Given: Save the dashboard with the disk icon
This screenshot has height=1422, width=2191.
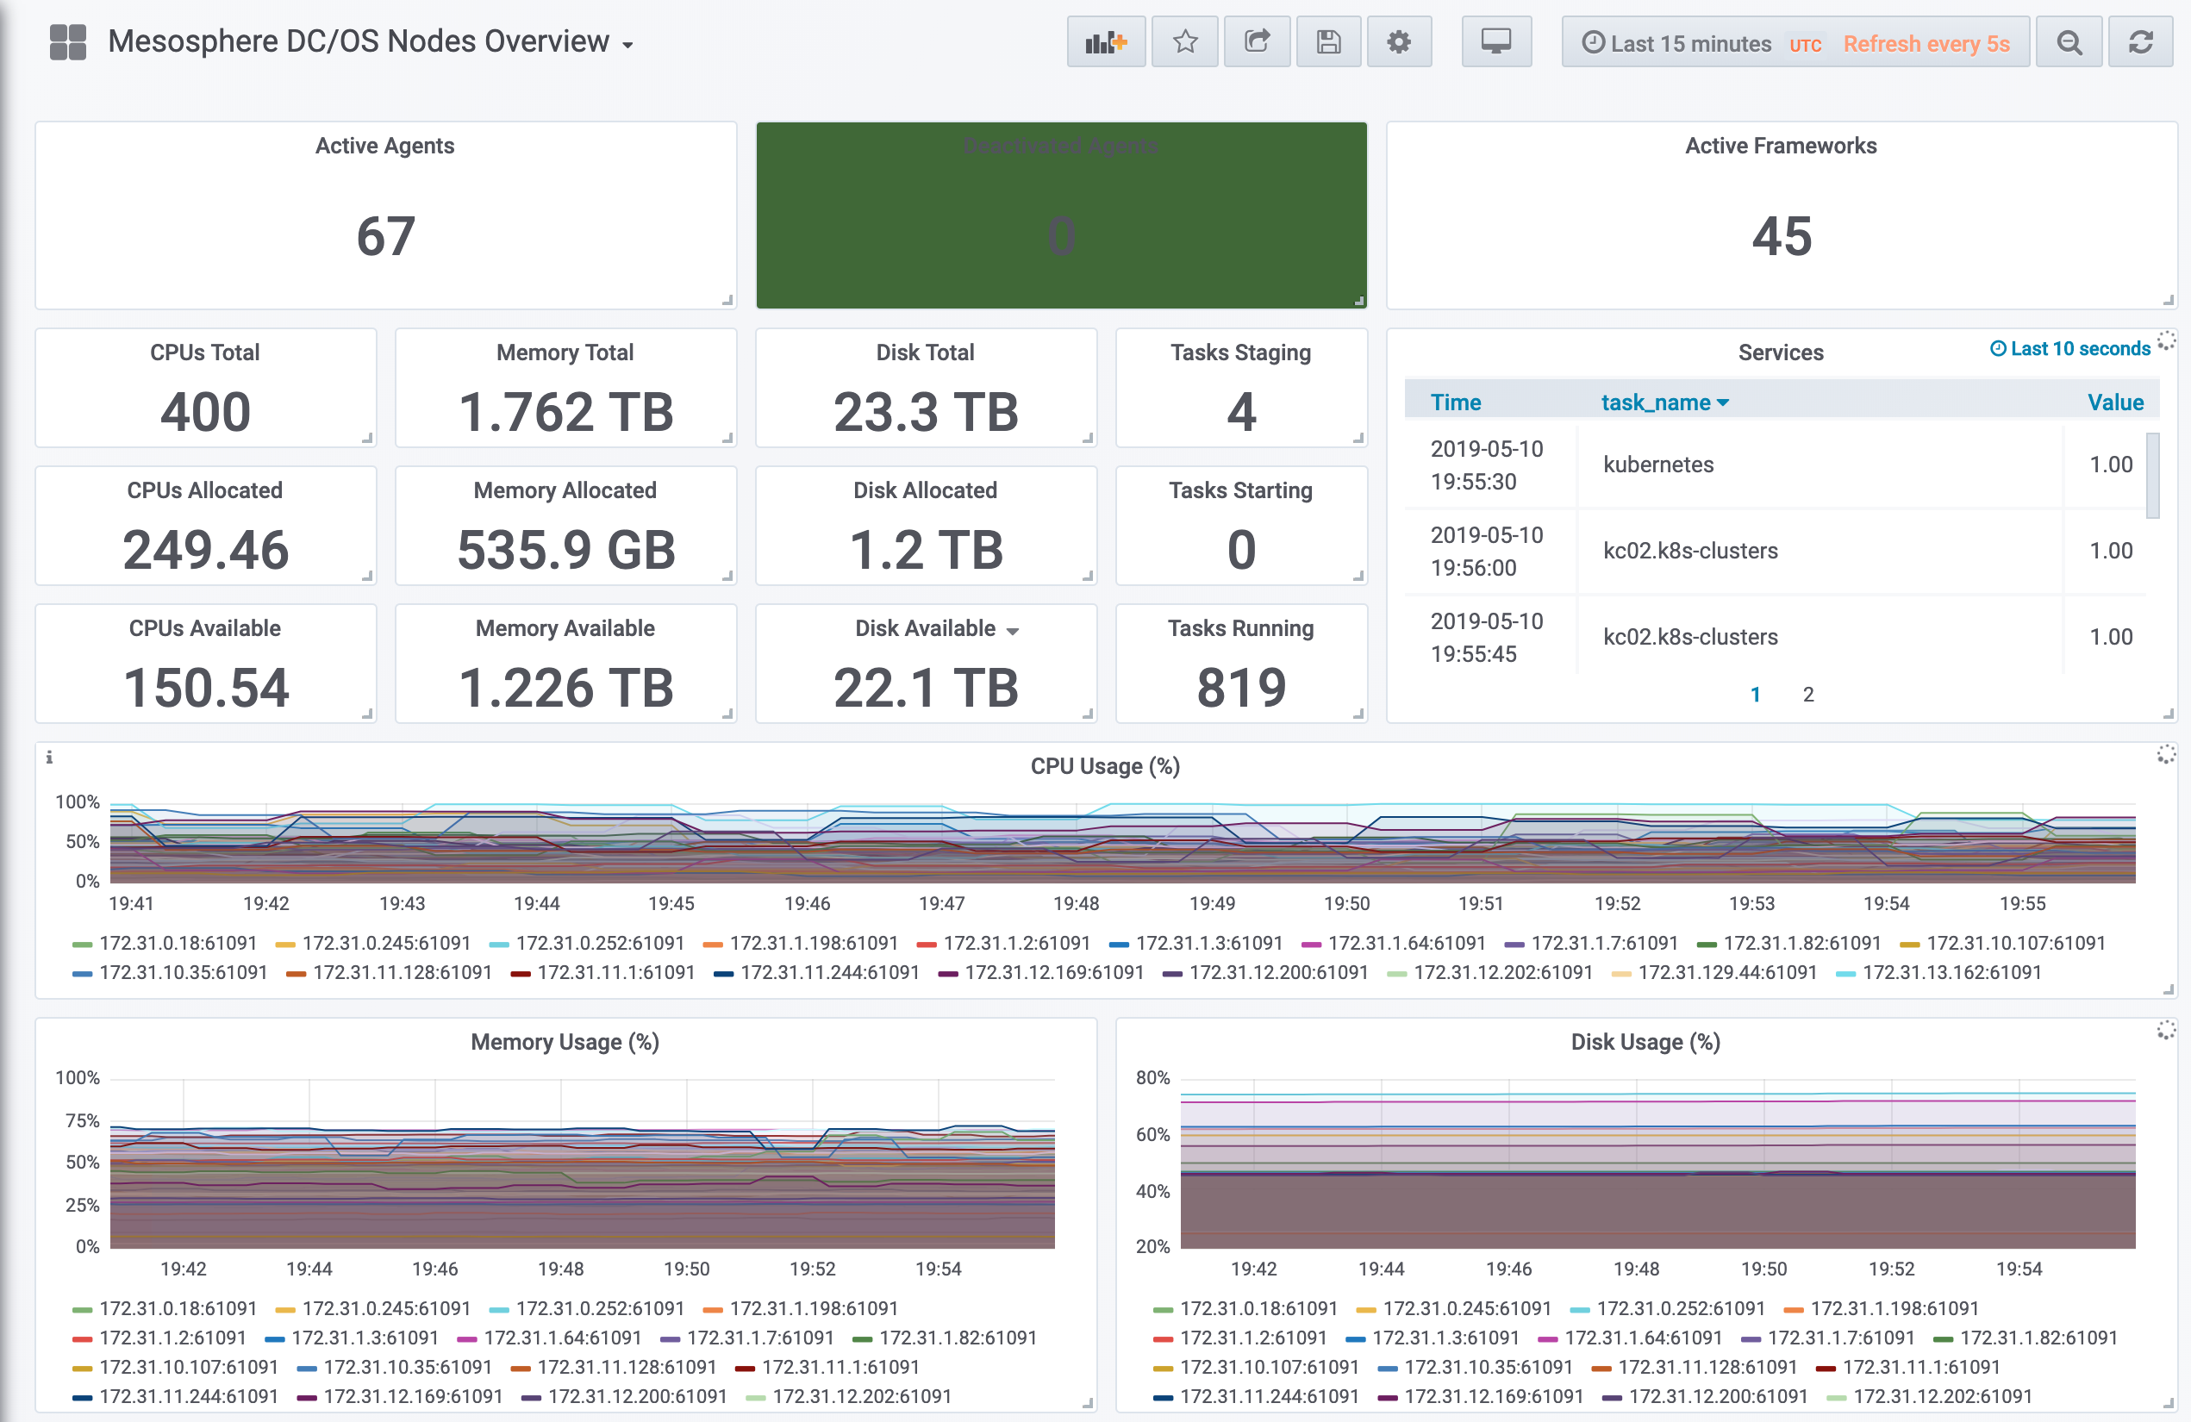Looking at the screenshot, I should pyautogui.click(x=1328, y=42).
